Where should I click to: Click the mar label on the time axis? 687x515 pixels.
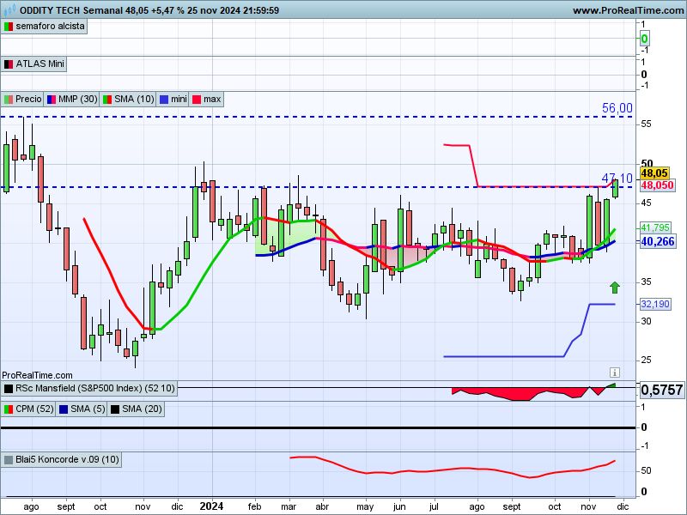pyautogui.click(x=289, y=506)
